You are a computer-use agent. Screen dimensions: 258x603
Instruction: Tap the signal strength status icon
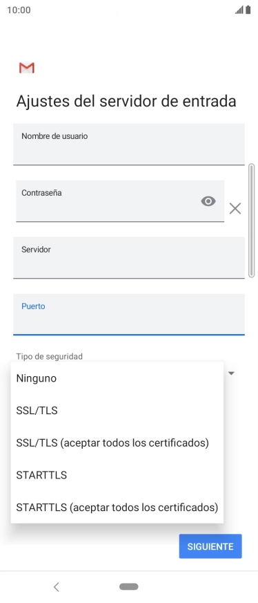click(x=239, y=10)
